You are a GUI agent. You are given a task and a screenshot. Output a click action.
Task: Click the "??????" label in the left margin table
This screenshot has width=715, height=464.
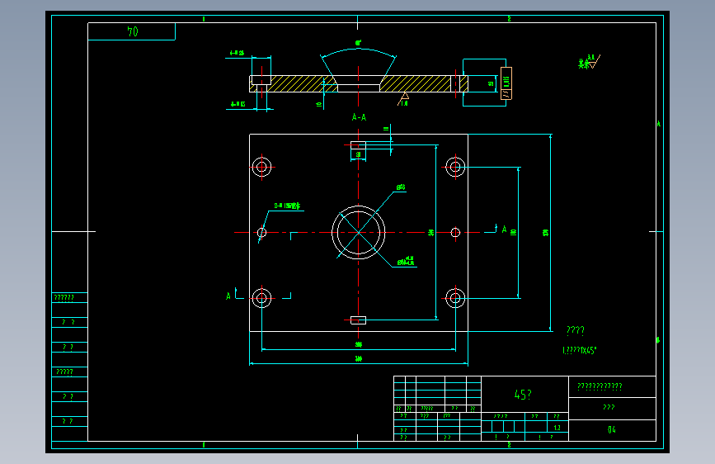64,298
